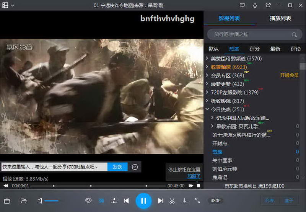Open the toolbox briefcase icon

pyautogui.click(x=7, y=201)
